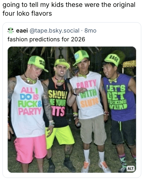Screen dimensions: 145x182
Task: Click the leftmost man's green trucker cap
Action: coord(37,63)
